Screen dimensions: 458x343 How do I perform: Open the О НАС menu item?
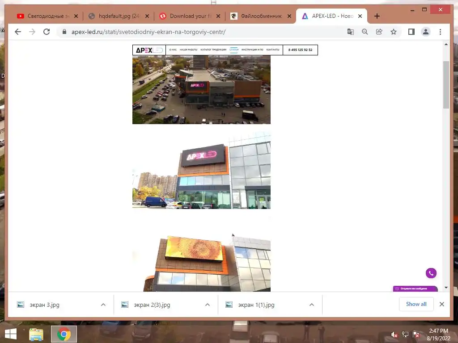(x=173, y=50)
